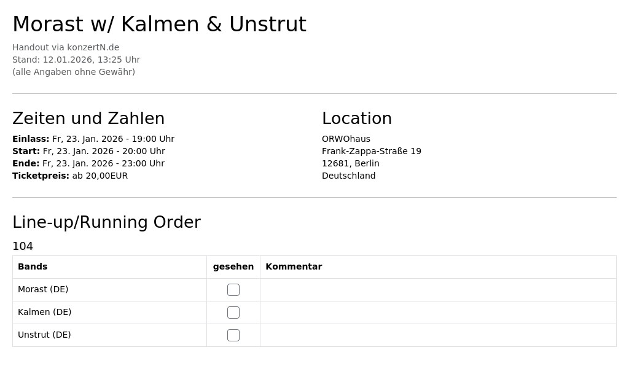
Task: Click the Zeiten und Zahlen heading
Action: point(88,118)
